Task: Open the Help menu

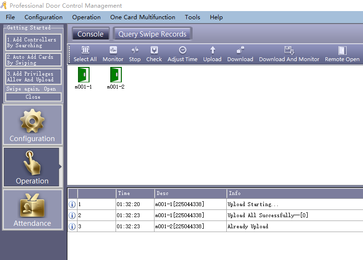Action: (216, 17)
